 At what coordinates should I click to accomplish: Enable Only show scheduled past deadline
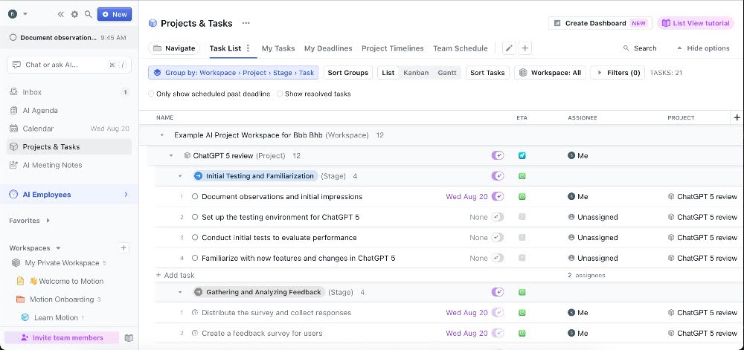[x=152, y=94]
